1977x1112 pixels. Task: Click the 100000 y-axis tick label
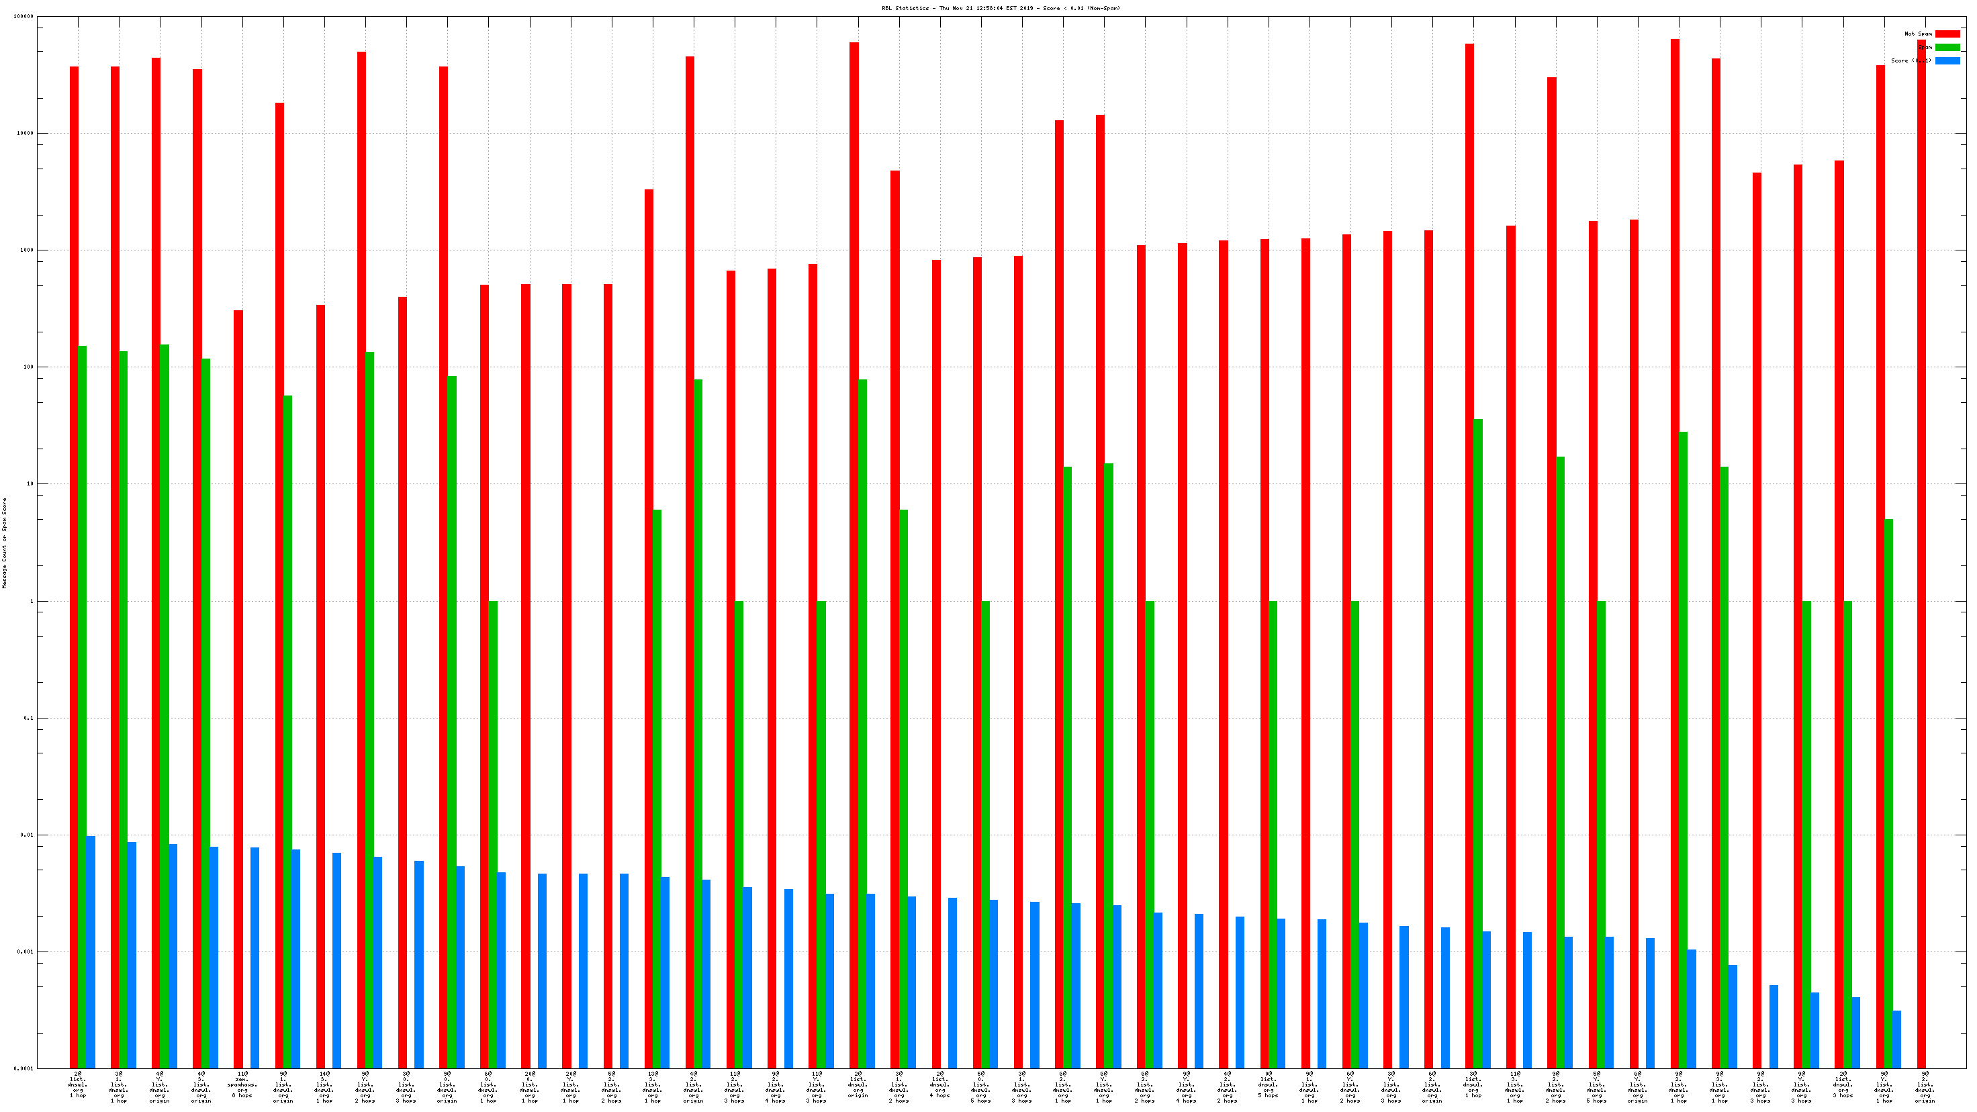point(22,17)
